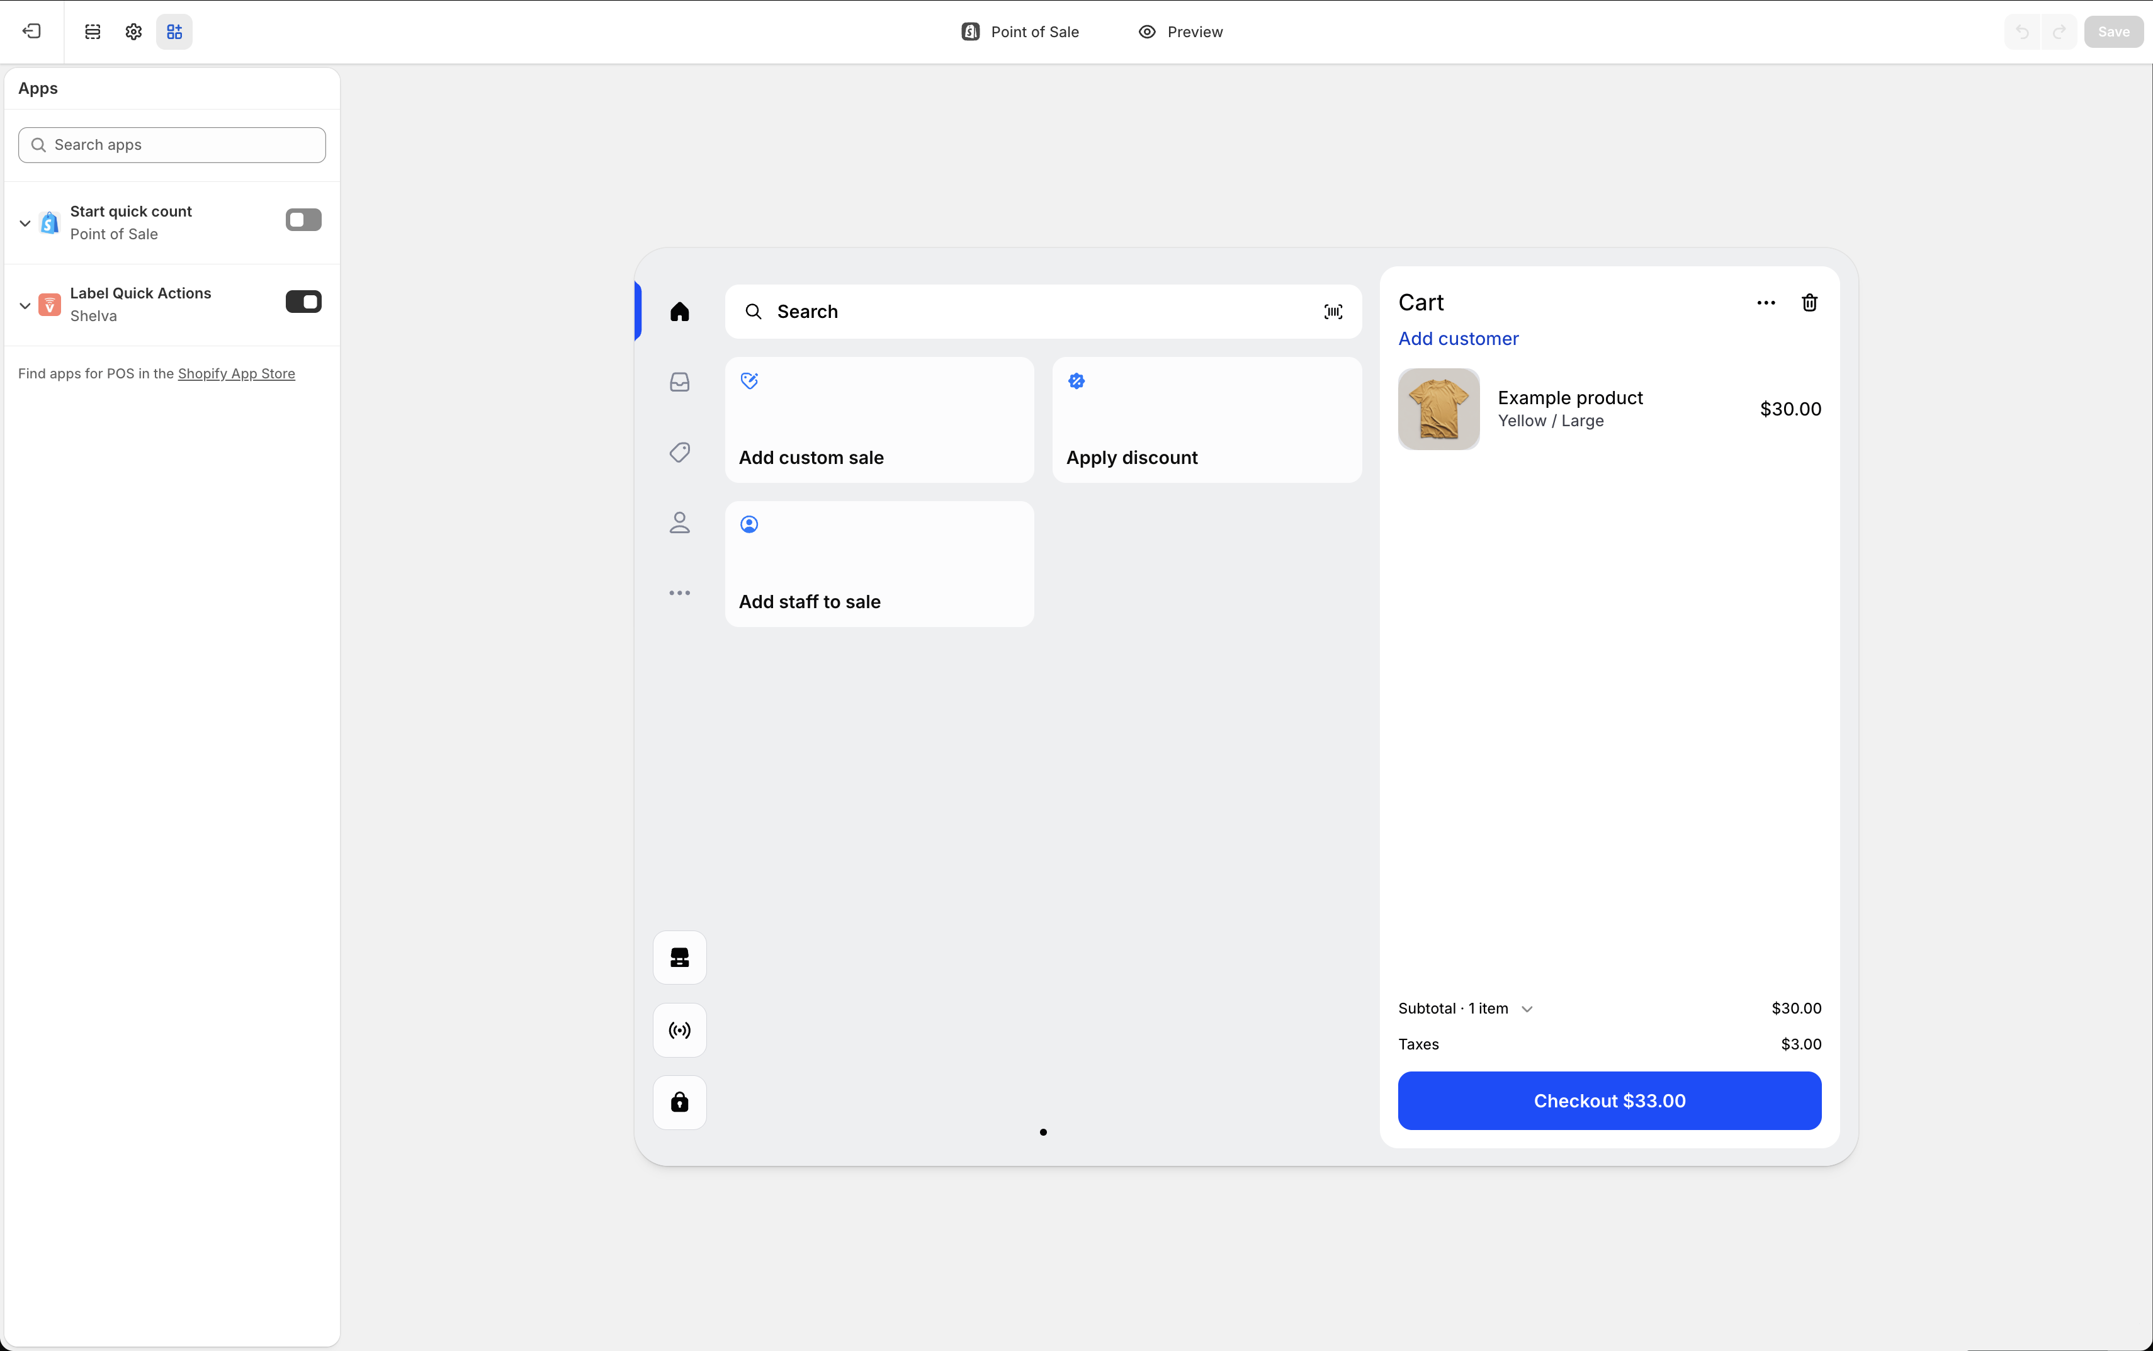Select the Add custom sale tile
Viewport: 2153px width, 1351px height.
pos(879,420)
